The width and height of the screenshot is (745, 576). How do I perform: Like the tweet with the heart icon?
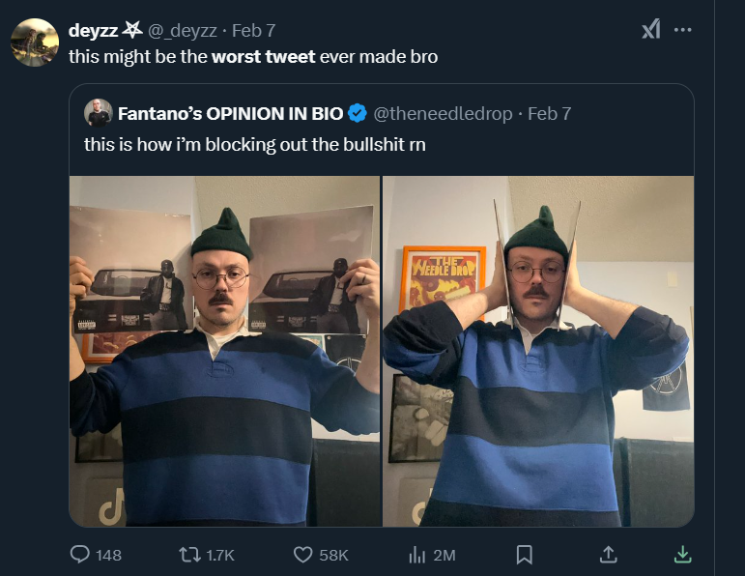click(303, 555)
